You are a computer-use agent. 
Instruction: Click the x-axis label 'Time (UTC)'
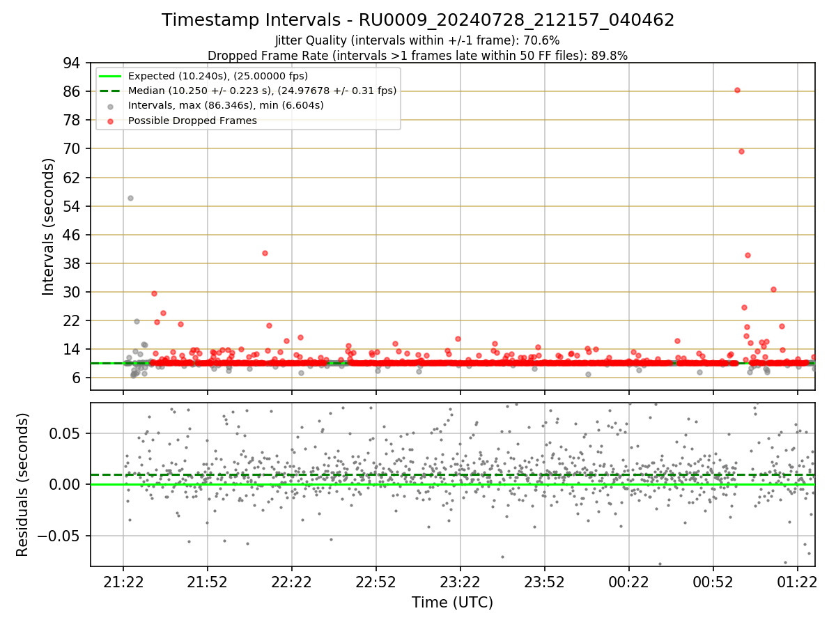(452, 602)
